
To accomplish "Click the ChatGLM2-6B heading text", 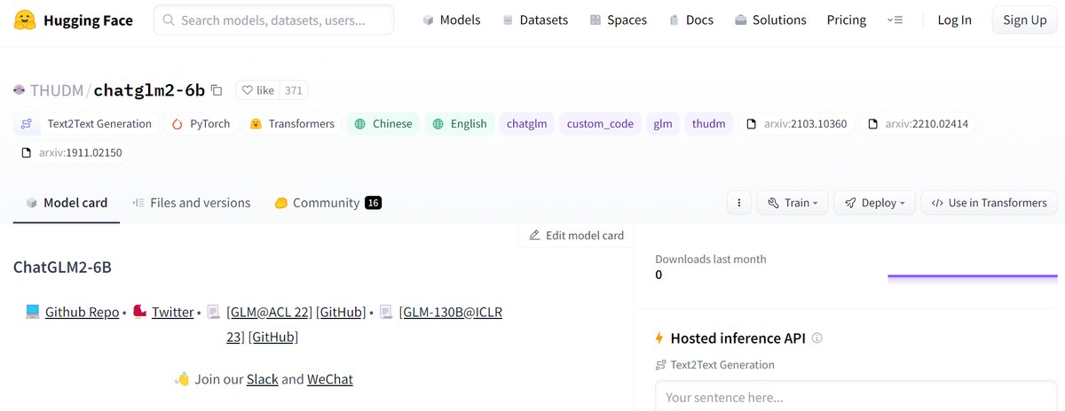I will 62,267.
